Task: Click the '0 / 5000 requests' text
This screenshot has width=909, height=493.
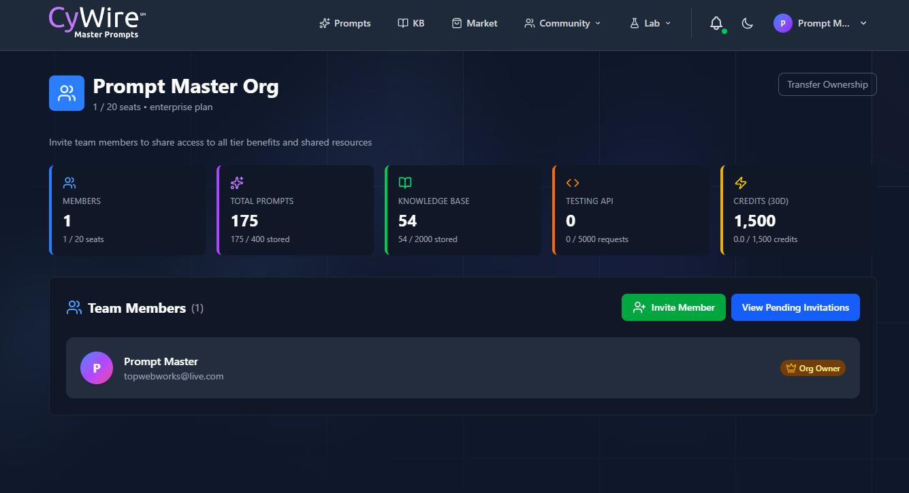Action: (x=597, y=239)
